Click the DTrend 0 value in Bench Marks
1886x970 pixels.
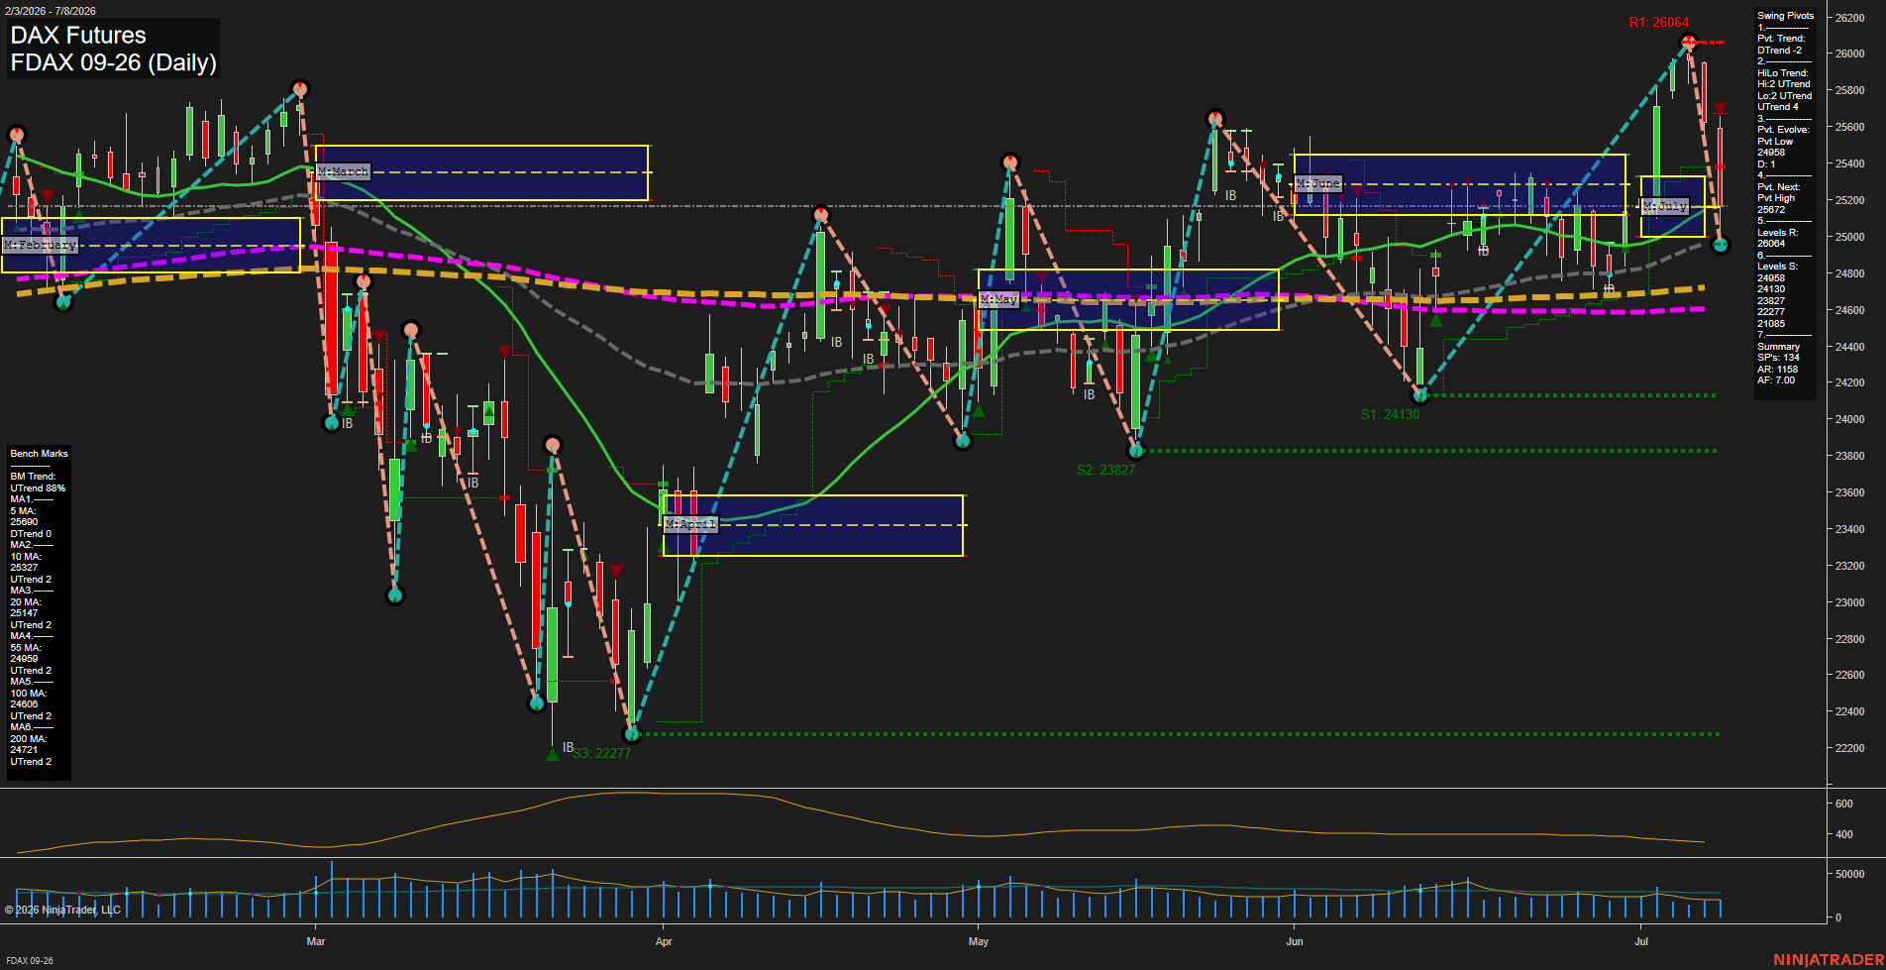click(x=31, y=534)
